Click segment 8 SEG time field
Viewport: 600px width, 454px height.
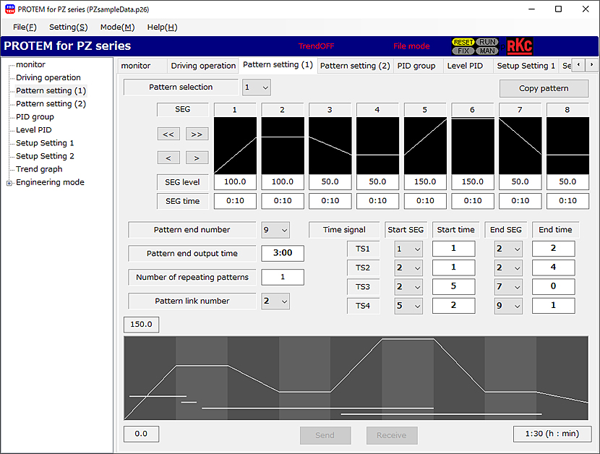click(567, 201)
